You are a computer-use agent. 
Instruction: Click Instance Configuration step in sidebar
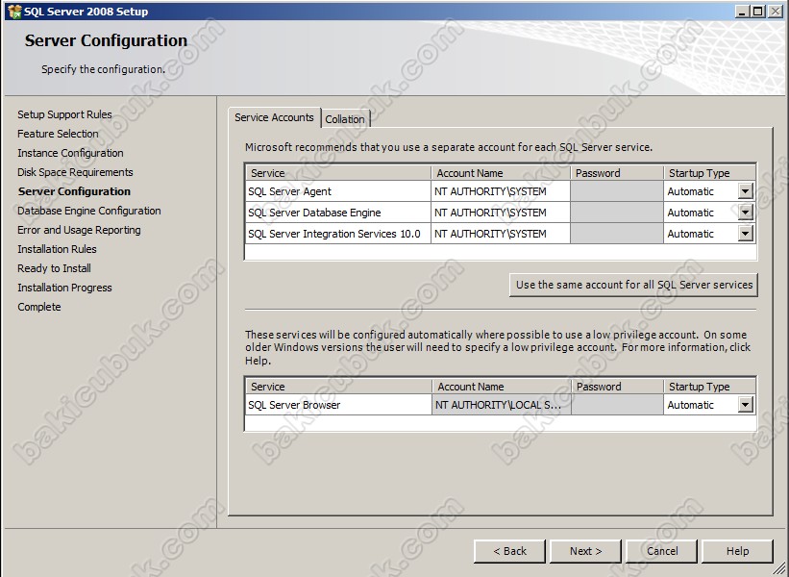pos(70,153)
